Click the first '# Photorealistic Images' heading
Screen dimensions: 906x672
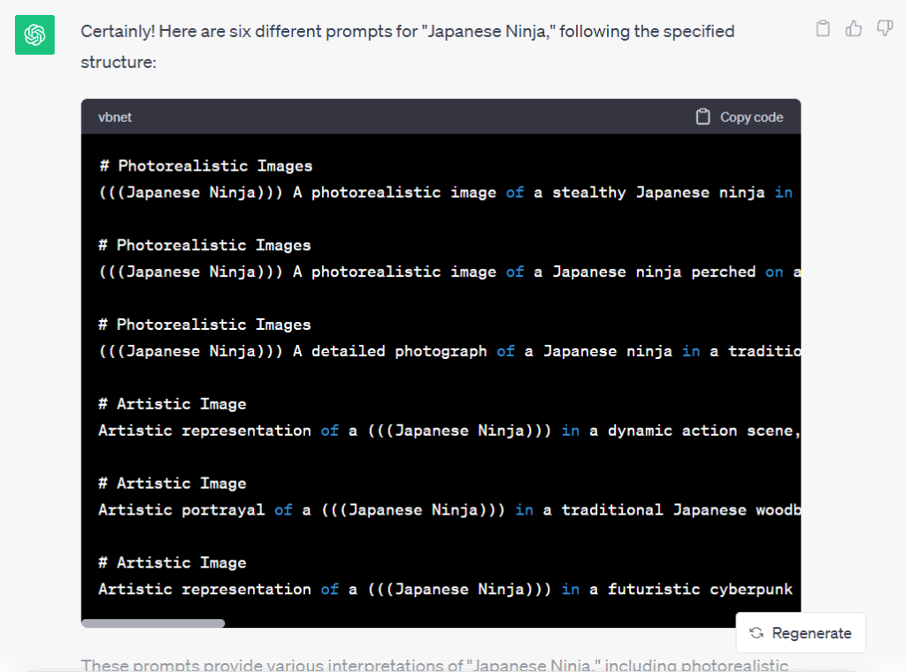pos(205,166)
